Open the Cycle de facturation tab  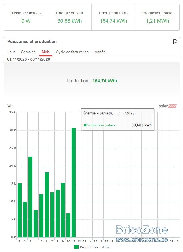tap(72, 52)
